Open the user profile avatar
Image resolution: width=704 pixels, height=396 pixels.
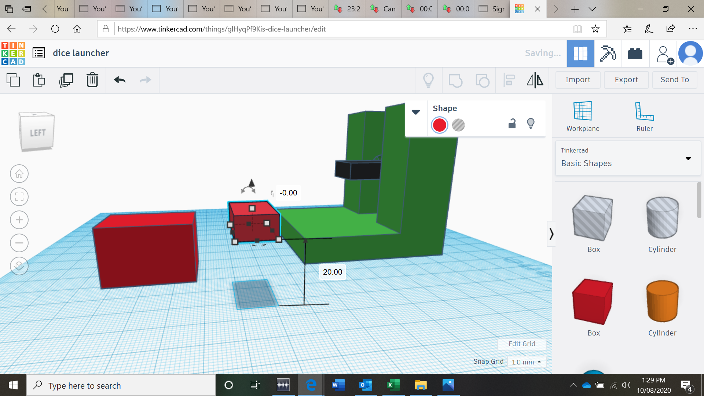(x=690, y=54)
